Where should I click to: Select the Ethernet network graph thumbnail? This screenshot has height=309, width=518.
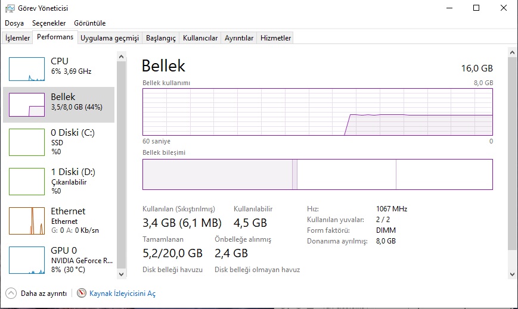point(27,221)
